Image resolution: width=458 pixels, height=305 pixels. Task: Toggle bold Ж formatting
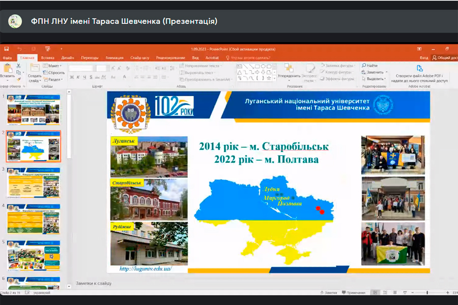[x=72, y=78]
